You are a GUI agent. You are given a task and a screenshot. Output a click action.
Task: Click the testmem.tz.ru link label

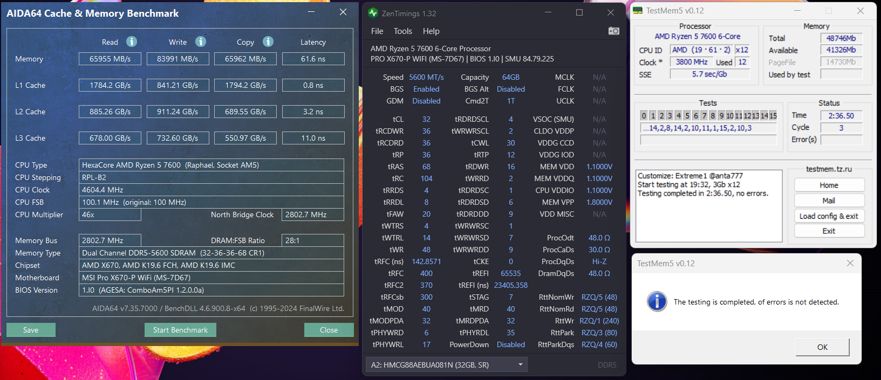click(x=829, y=169)
